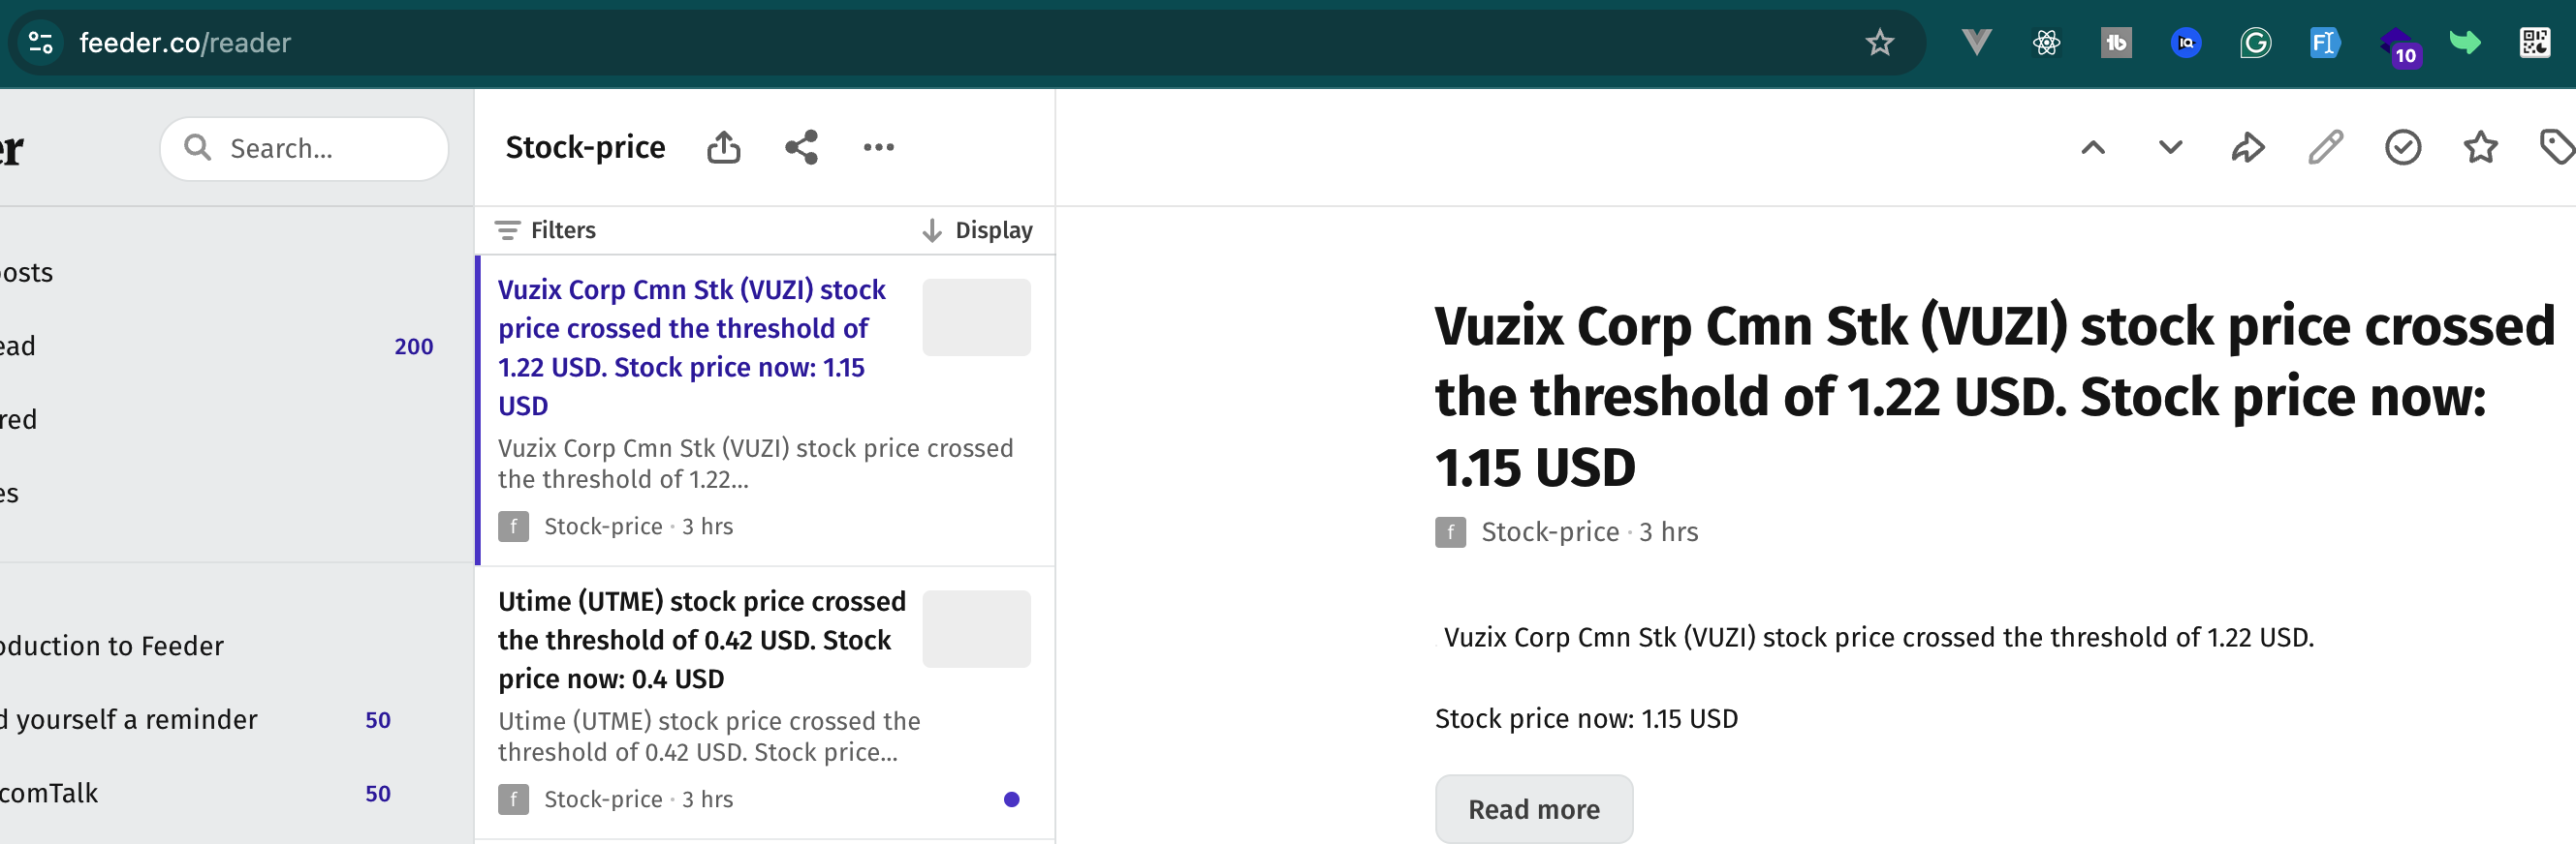The height and width of the screenshot is (844, 2576).
Task: Open the Display sorting dropdown
Action: [x=977, y=230]
